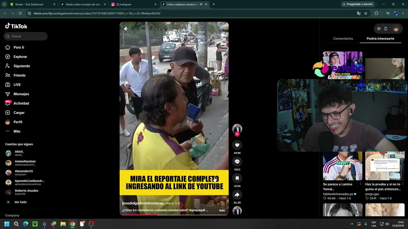Screen dimensions: 408x229
Task: Follow creator with red plus badge
Action: point(237,134)
